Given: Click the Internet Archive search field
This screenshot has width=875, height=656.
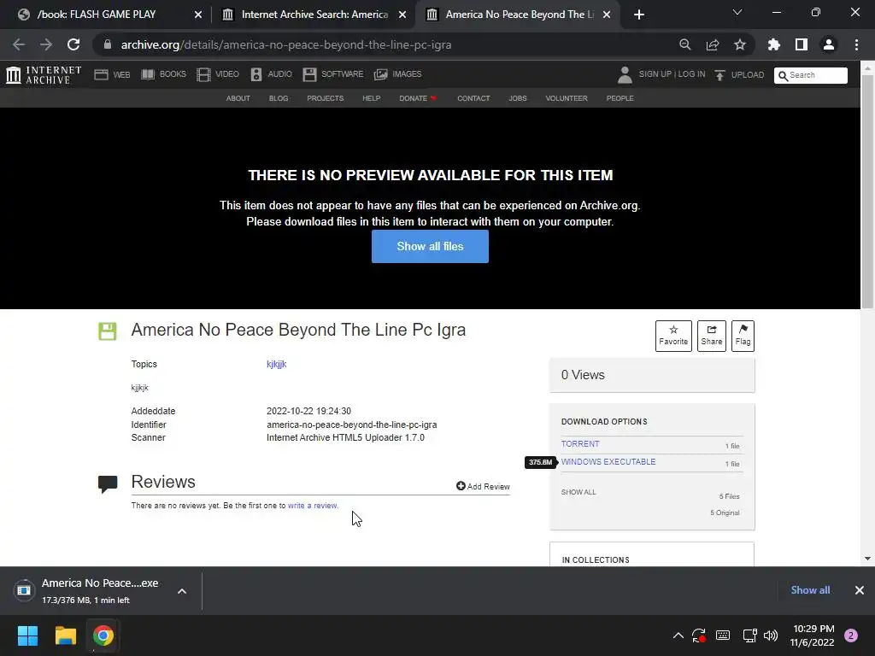Looking at the screenshot, I should click(811, 75).
